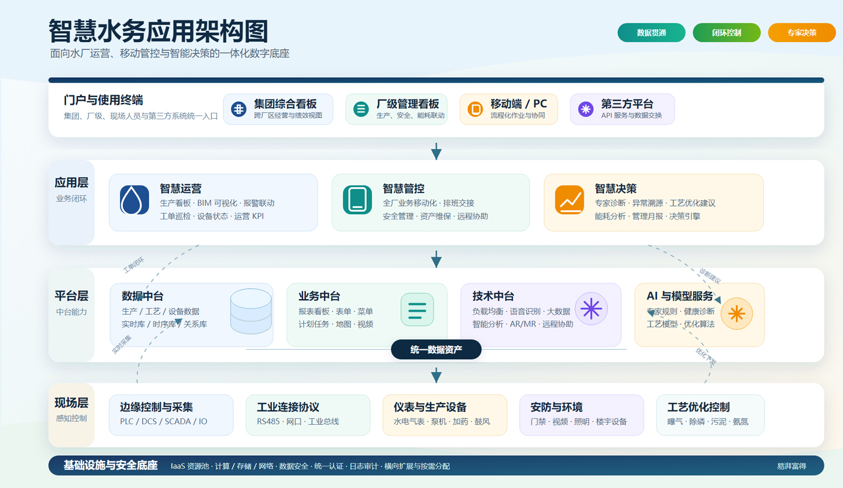The height and width of the screenshot is (488, 843).
Task: Click the 业务闭环 subtitle under 应用层
Action: (71, 198)
